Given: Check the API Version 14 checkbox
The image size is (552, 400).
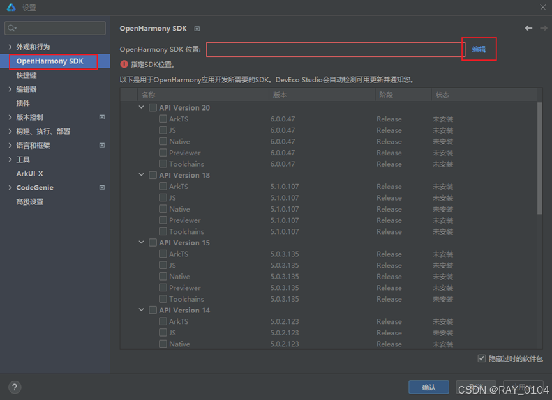Looking at the screenshot, I should (x=153, y=310).
